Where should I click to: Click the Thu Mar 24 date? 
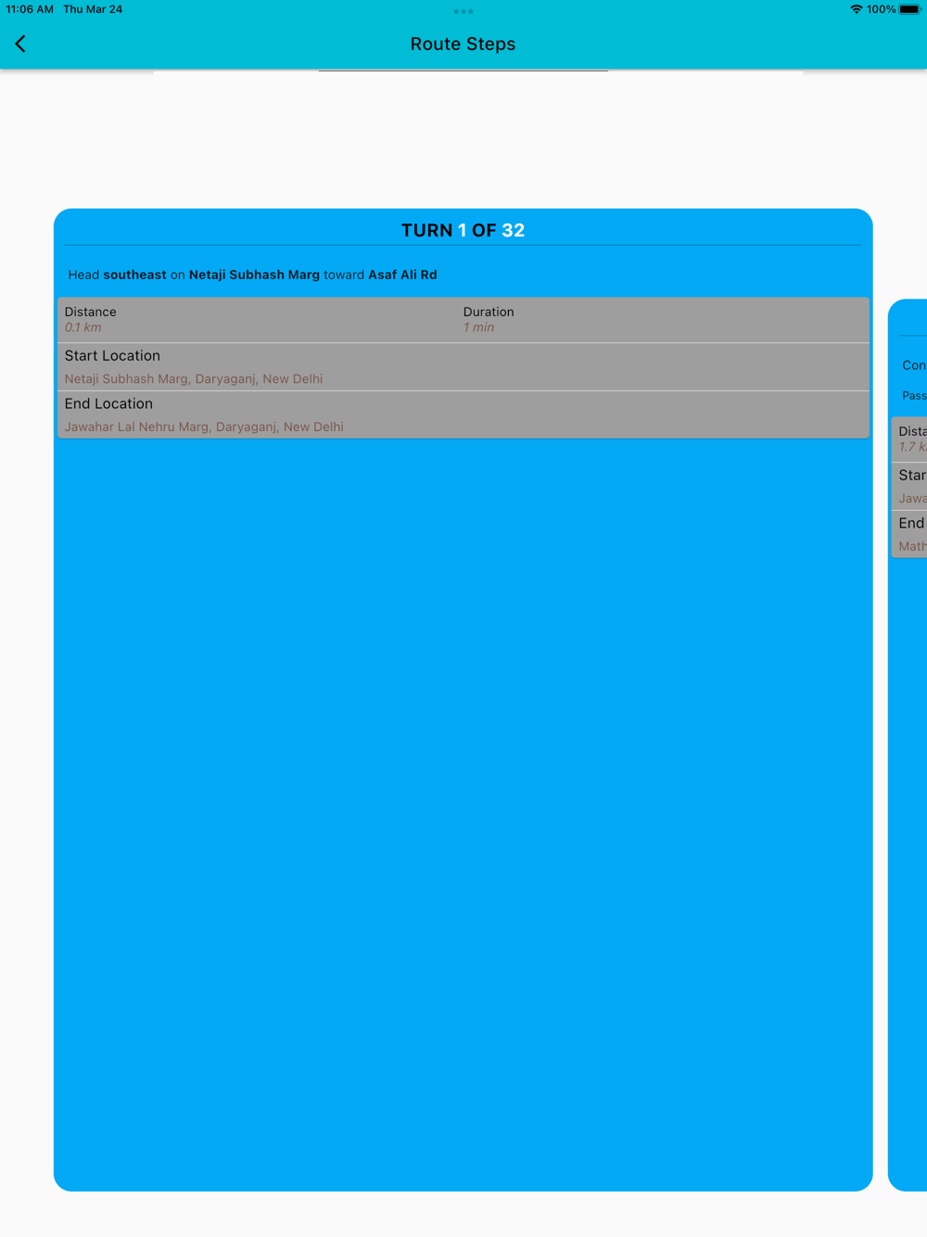93,9
